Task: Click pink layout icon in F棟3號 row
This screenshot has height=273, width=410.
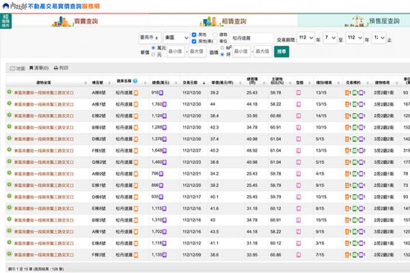Action: (x=299, y=255)
